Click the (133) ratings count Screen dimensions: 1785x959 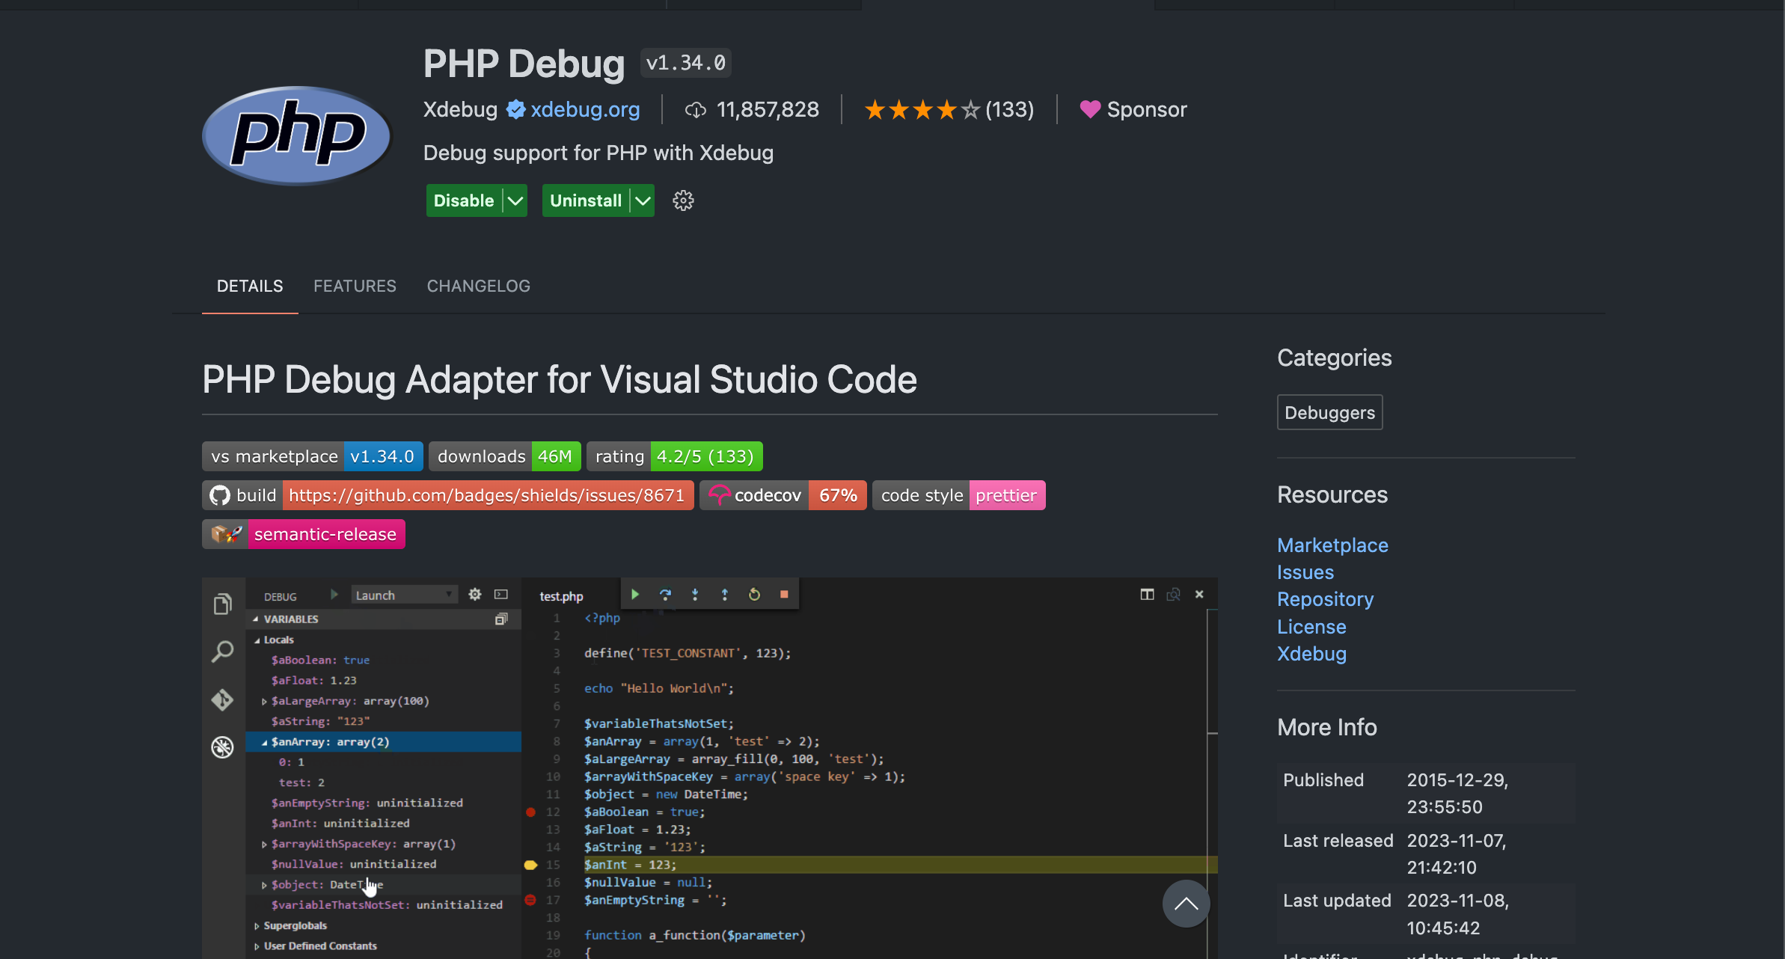point(1010,110)
